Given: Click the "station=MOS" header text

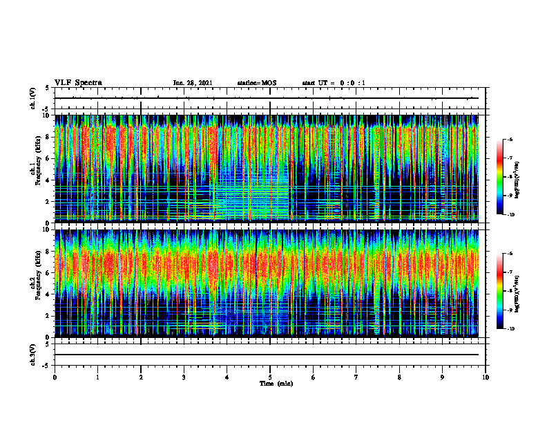Looking at the screenshot, I should pyautogui.click(x=257, y=83).
